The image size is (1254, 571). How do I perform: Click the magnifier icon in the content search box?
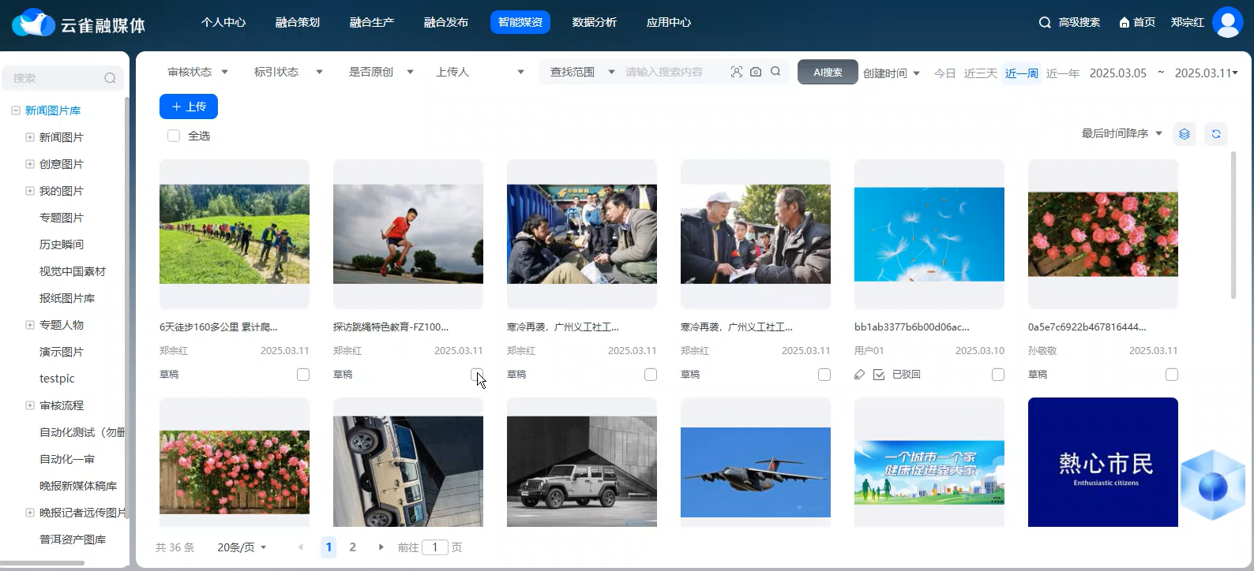pyautogui.click(x=775, y=72)
